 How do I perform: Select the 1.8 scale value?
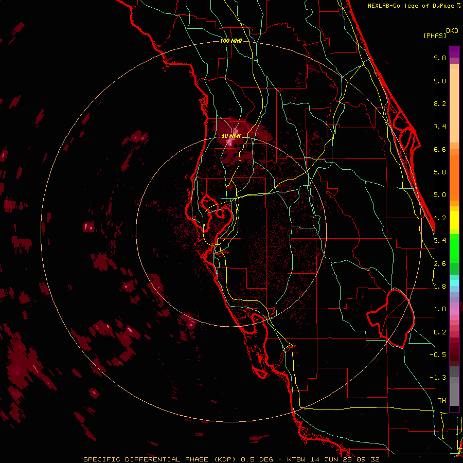click(440, 287)
